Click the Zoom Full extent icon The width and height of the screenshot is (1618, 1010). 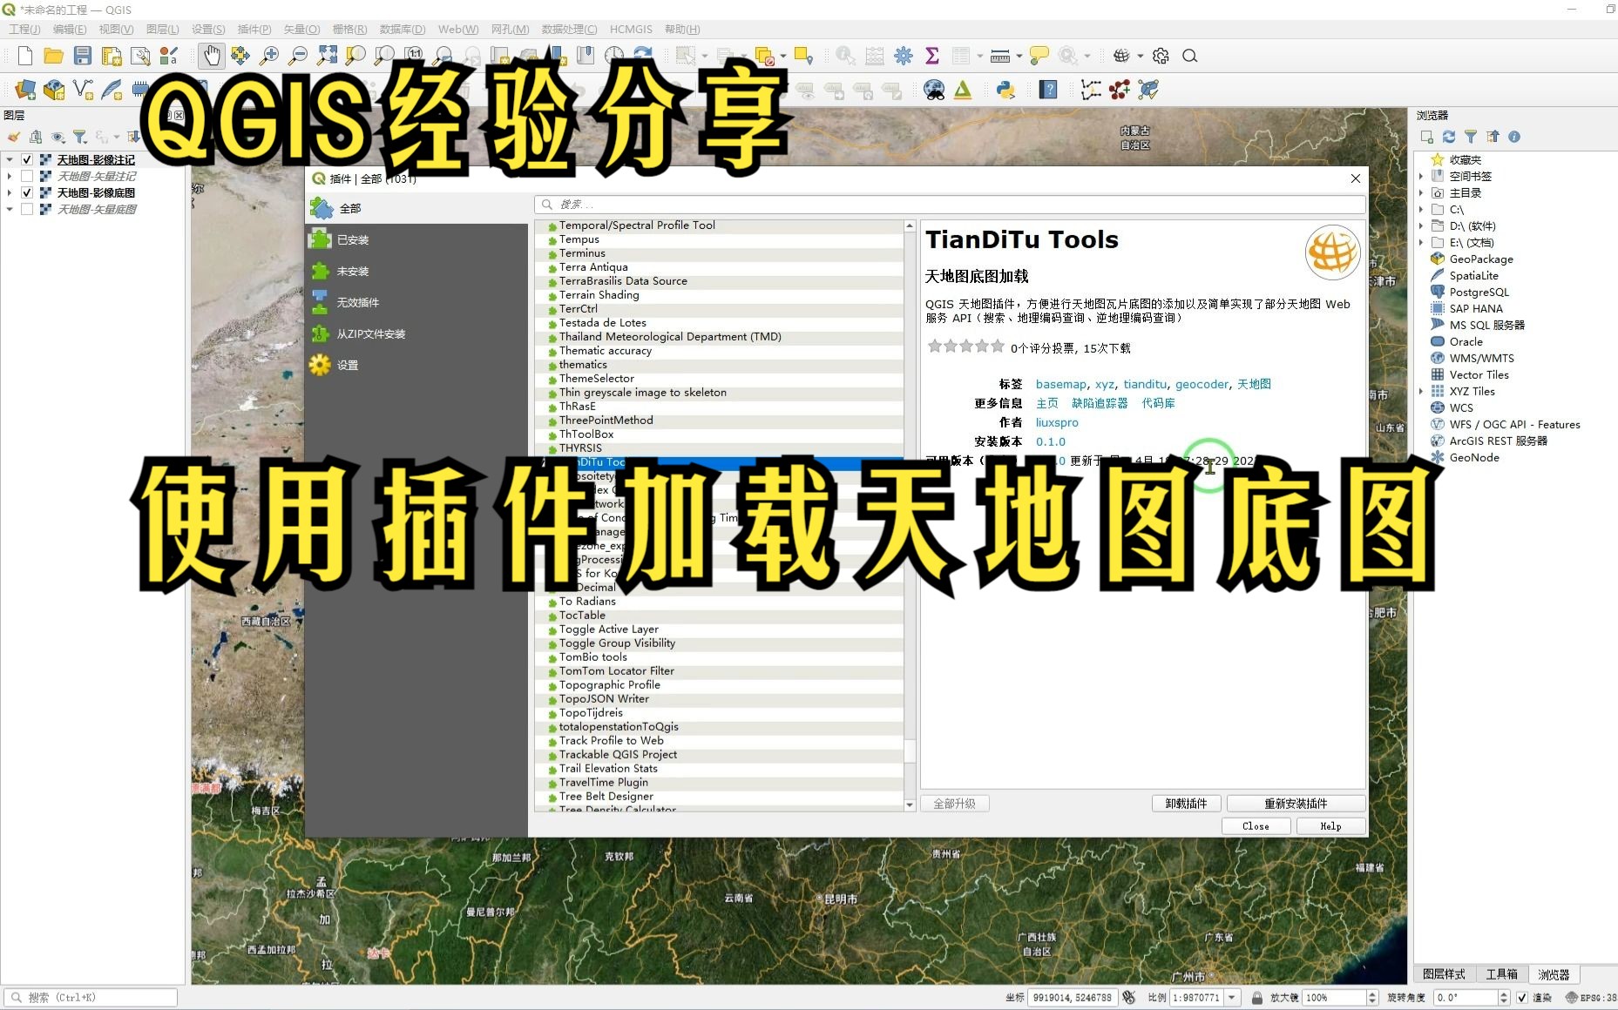327,56
